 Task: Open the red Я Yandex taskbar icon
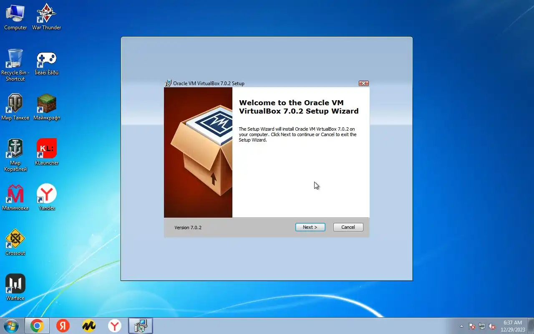tap(63, 326)
